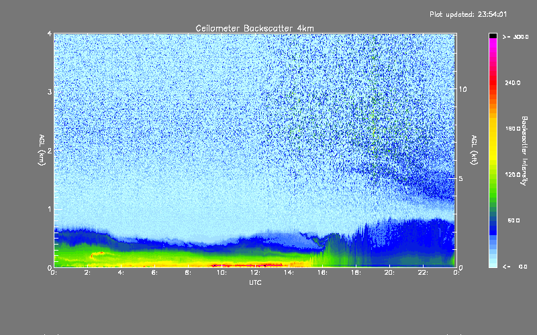This screenshot has width=537, height=335.
Task: Click the "10:" UTC tick label
Action: (222, 273)
